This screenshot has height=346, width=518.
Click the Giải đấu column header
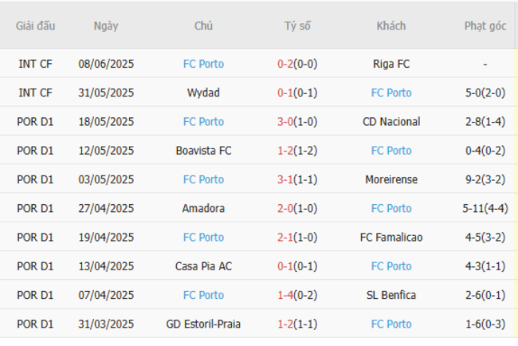coord(36,26)
